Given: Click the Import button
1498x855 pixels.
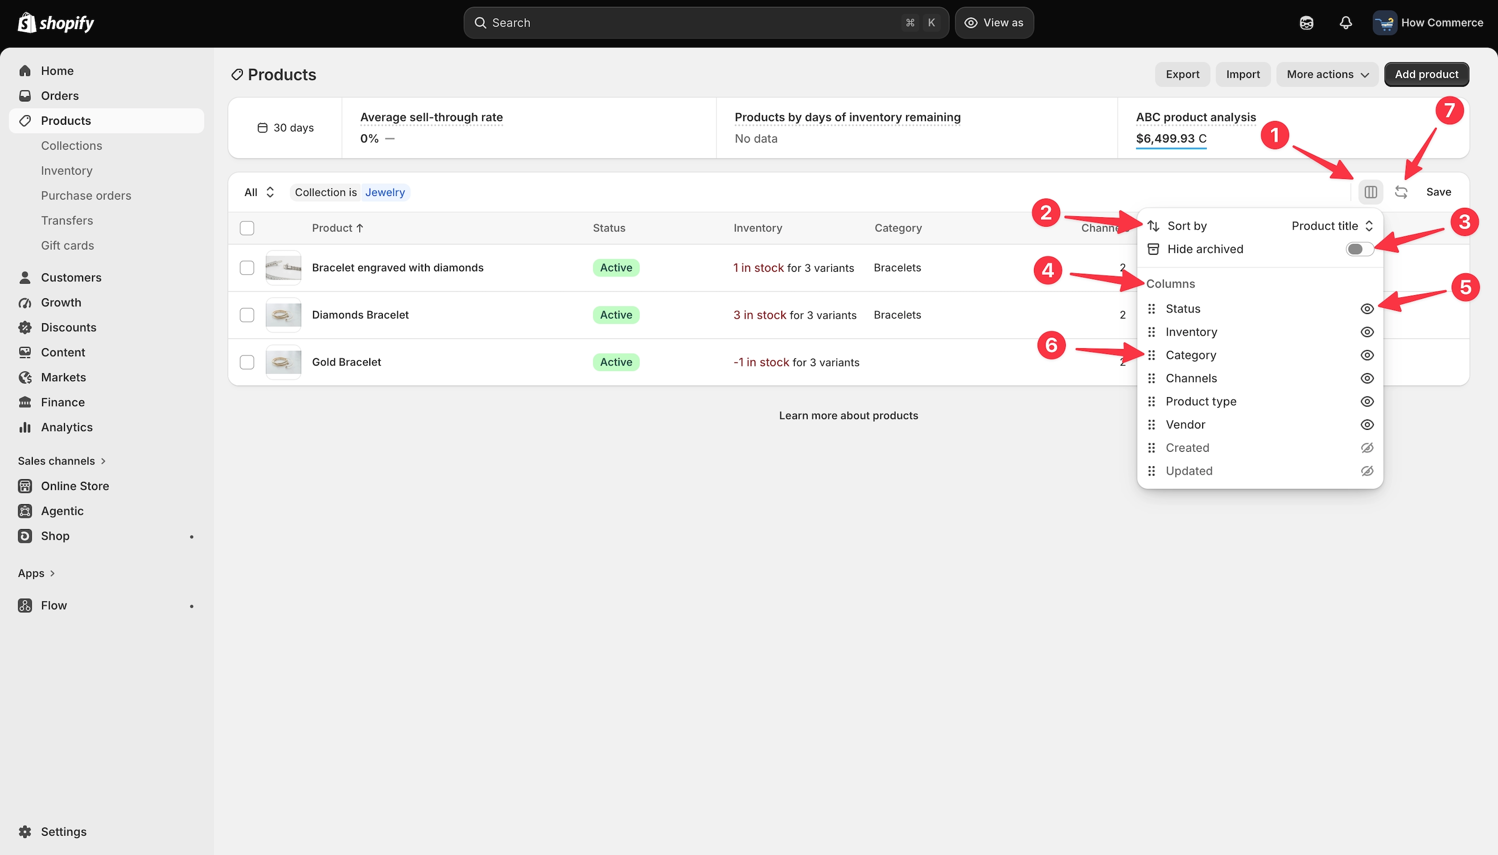Looking at the screenshot, I should pos(1243,74).
